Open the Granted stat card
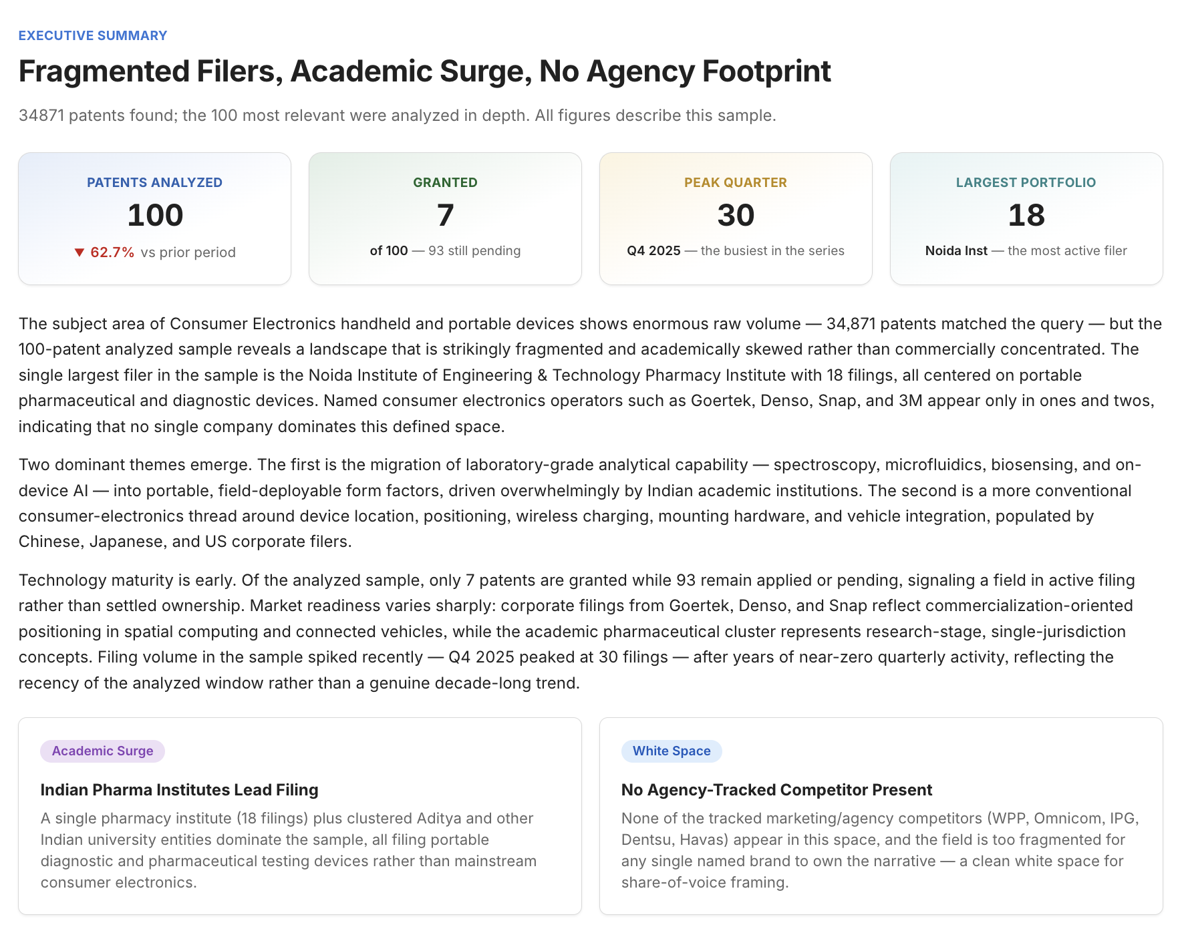 coord(445,218)
